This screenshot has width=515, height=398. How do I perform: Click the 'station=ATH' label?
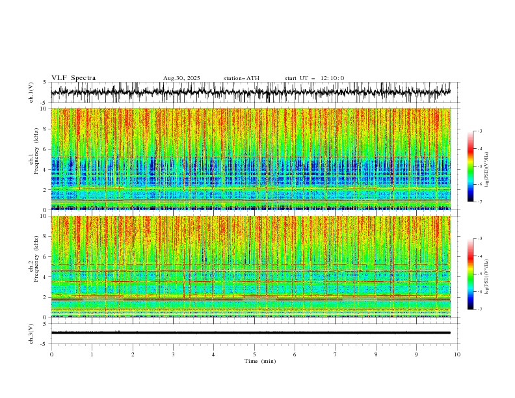point(241,78)
